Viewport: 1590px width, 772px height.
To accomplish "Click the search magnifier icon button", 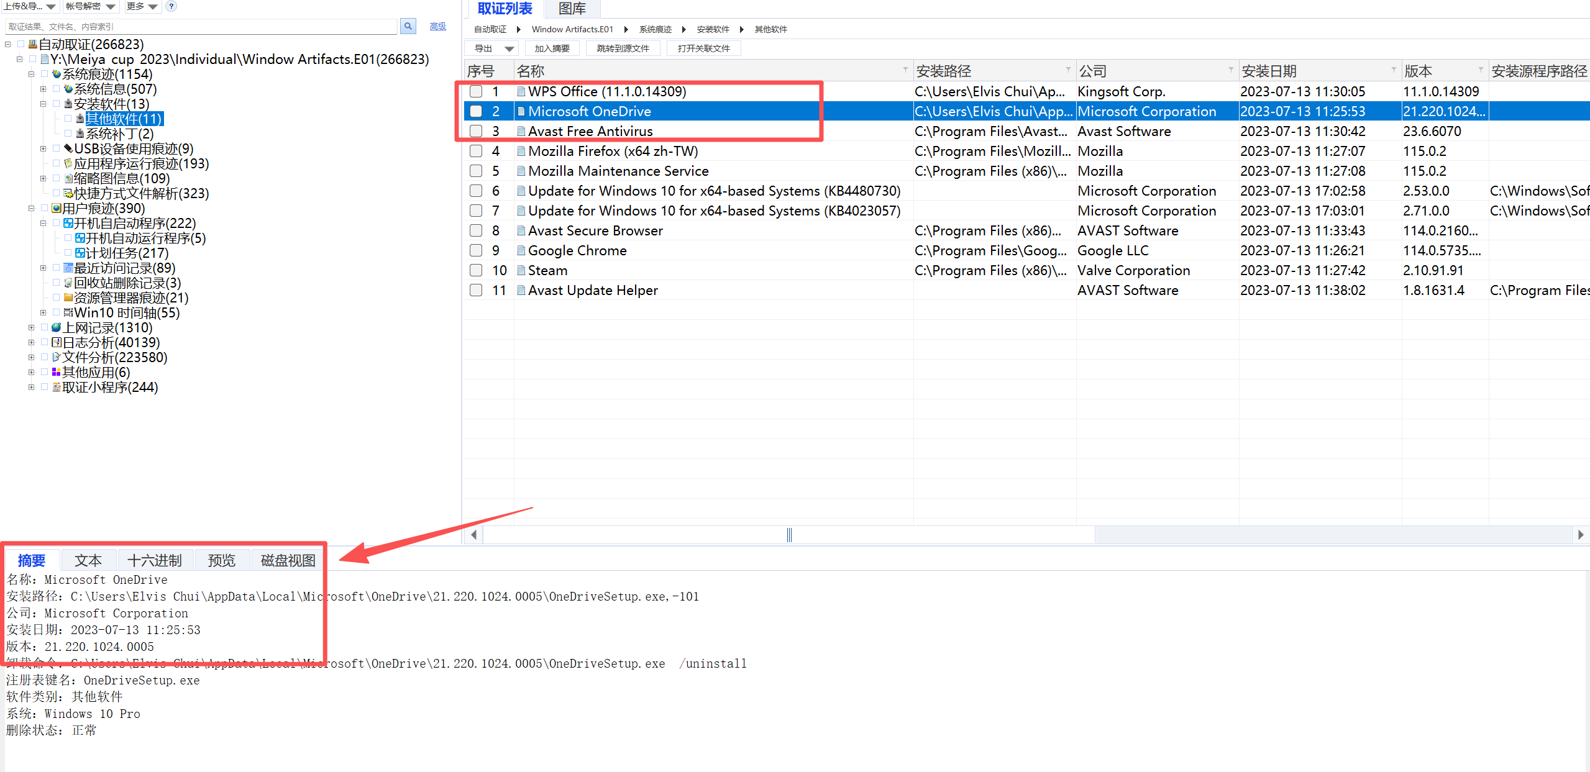I will coord(408,26).
